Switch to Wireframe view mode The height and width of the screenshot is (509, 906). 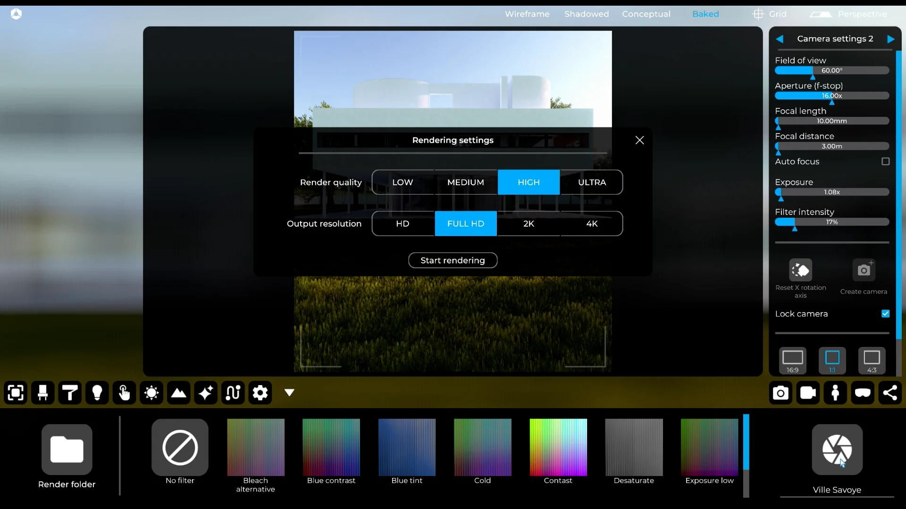[527, 14]
